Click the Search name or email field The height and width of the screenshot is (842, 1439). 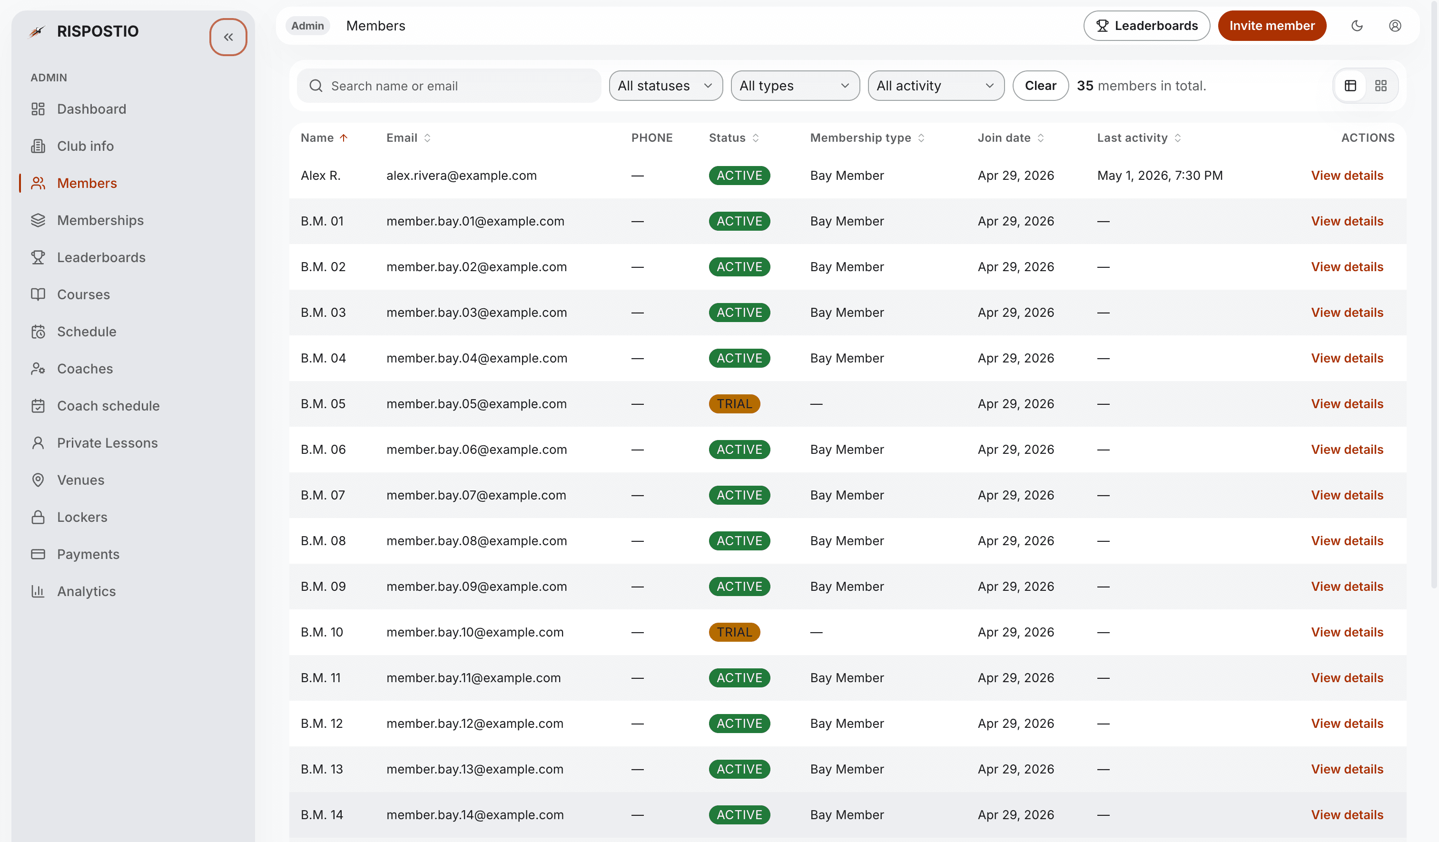coord(449,86)
